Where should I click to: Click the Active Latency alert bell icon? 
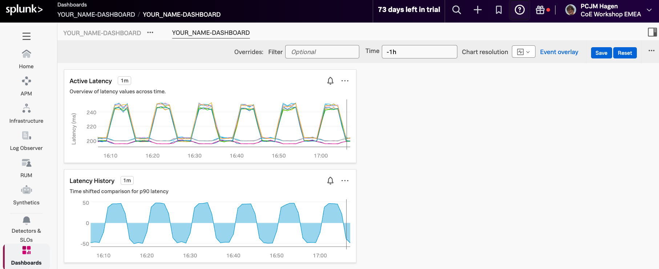tap(330, 81)
